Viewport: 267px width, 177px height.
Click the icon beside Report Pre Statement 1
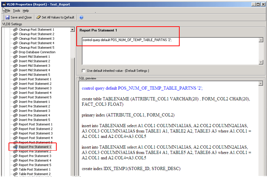coord(15,147)
